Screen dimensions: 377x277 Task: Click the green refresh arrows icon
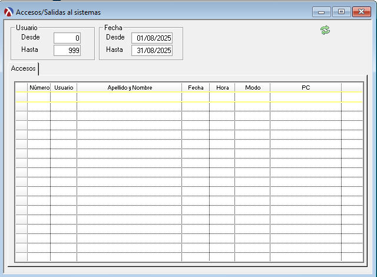[x=325, y=29]
